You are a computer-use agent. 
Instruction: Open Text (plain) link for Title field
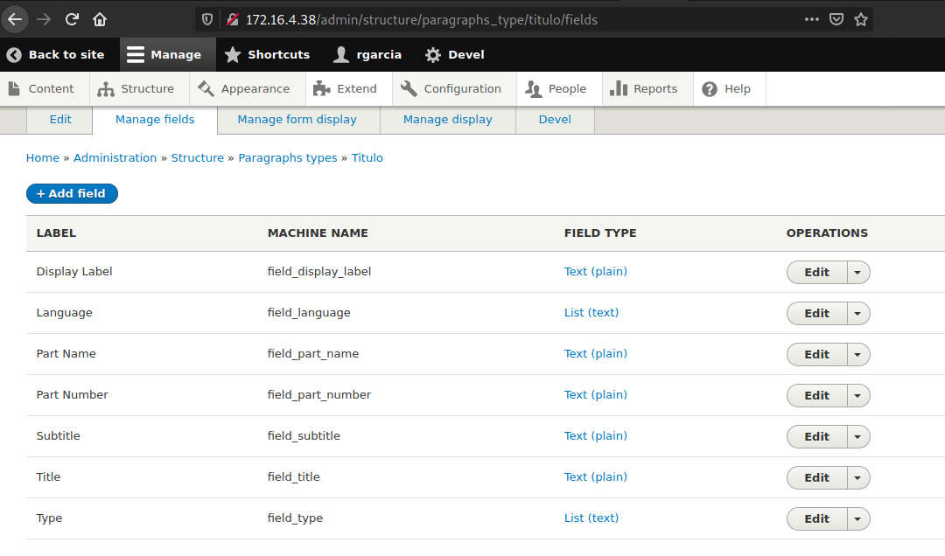pos(596,476)
